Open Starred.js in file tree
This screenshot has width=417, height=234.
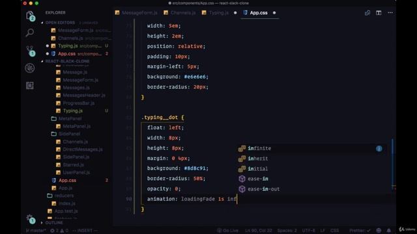pyautogui.click(x=74, y=164)
